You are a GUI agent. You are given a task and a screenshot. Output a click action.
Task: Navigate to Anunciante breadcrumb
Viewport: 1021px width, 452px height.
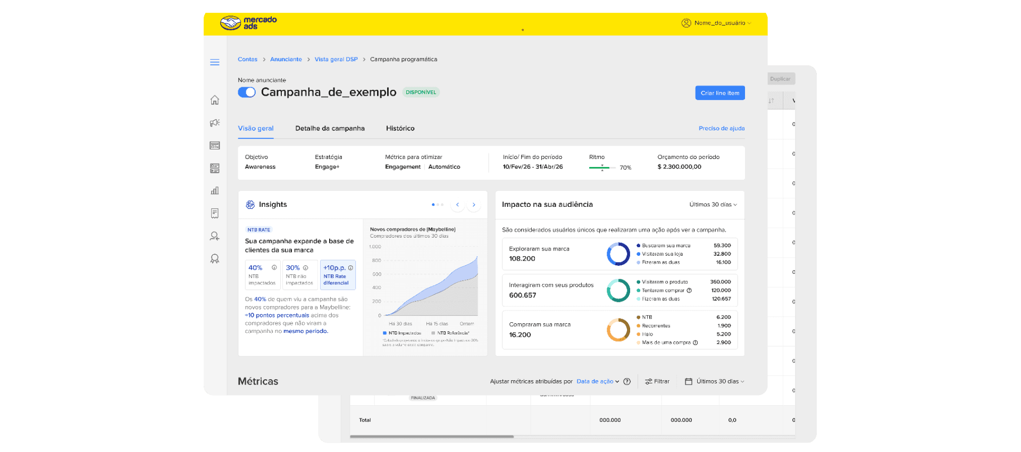(286, 60)
